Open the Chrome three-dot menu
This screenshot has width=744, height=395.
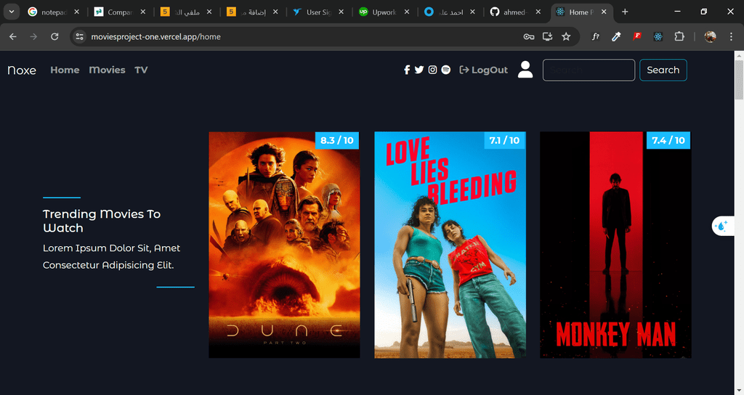731,36
